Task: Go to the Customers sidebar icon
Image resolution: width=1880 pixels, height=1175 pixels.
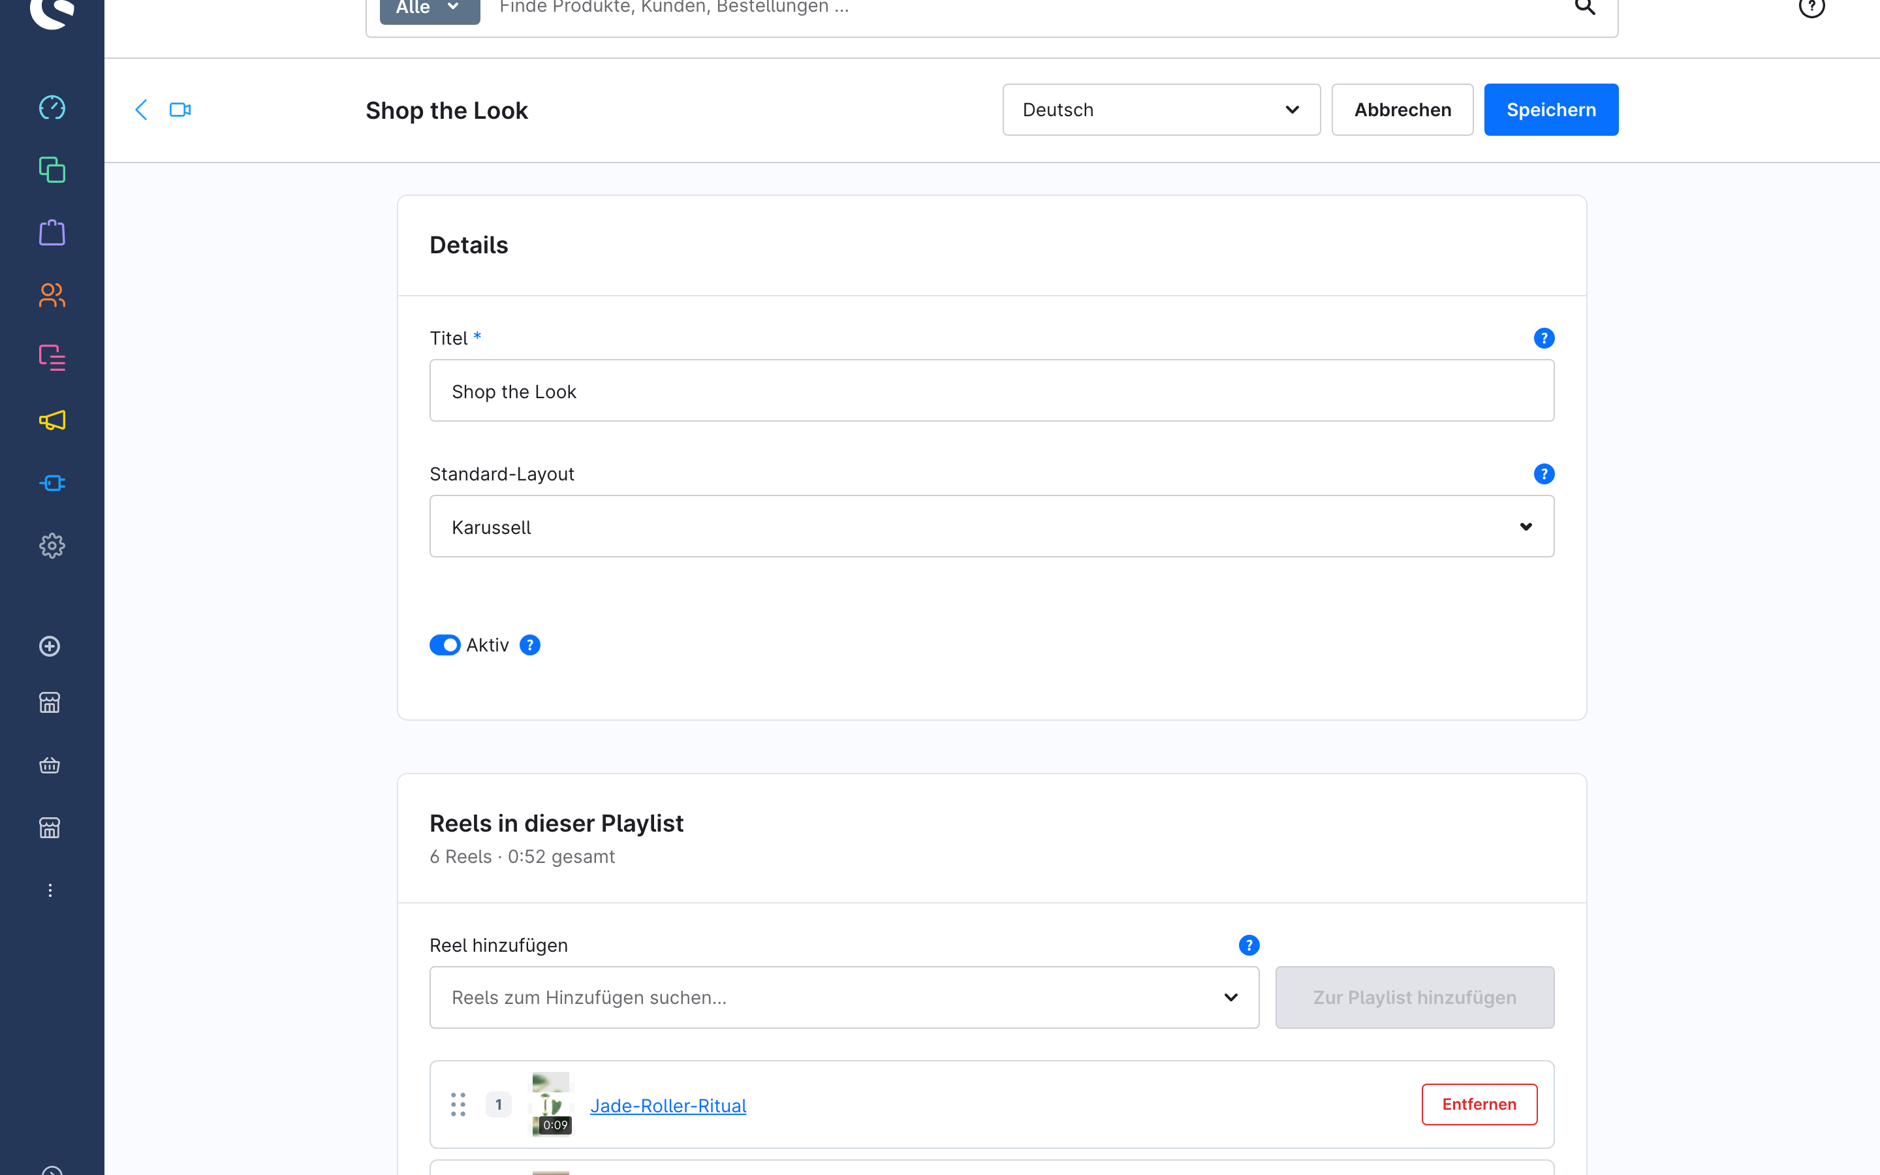Action: [52, 295]
